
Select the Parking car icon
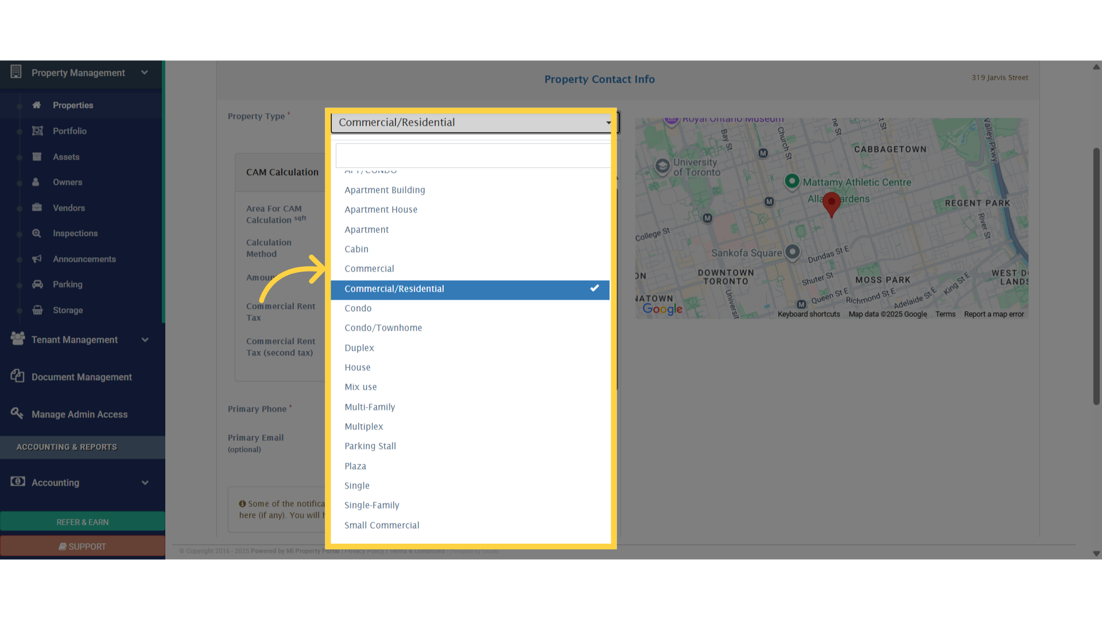pyautogui.click(x=37, y=284)
